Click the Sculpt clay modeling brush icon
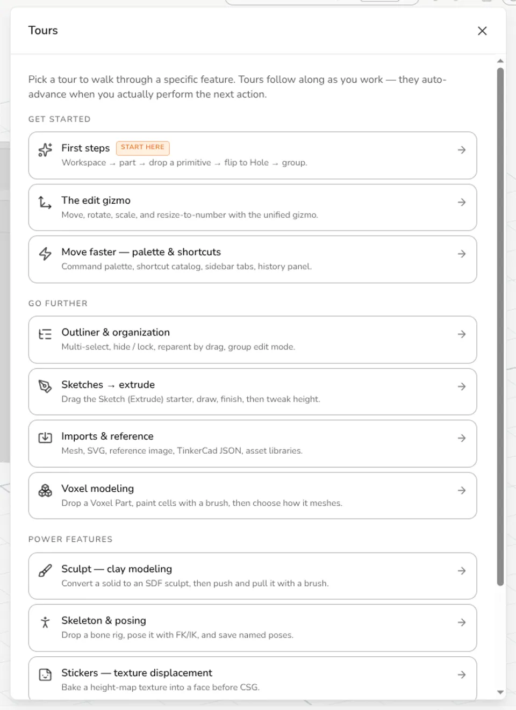Screen dimensions: 516x710 point(45,571)
